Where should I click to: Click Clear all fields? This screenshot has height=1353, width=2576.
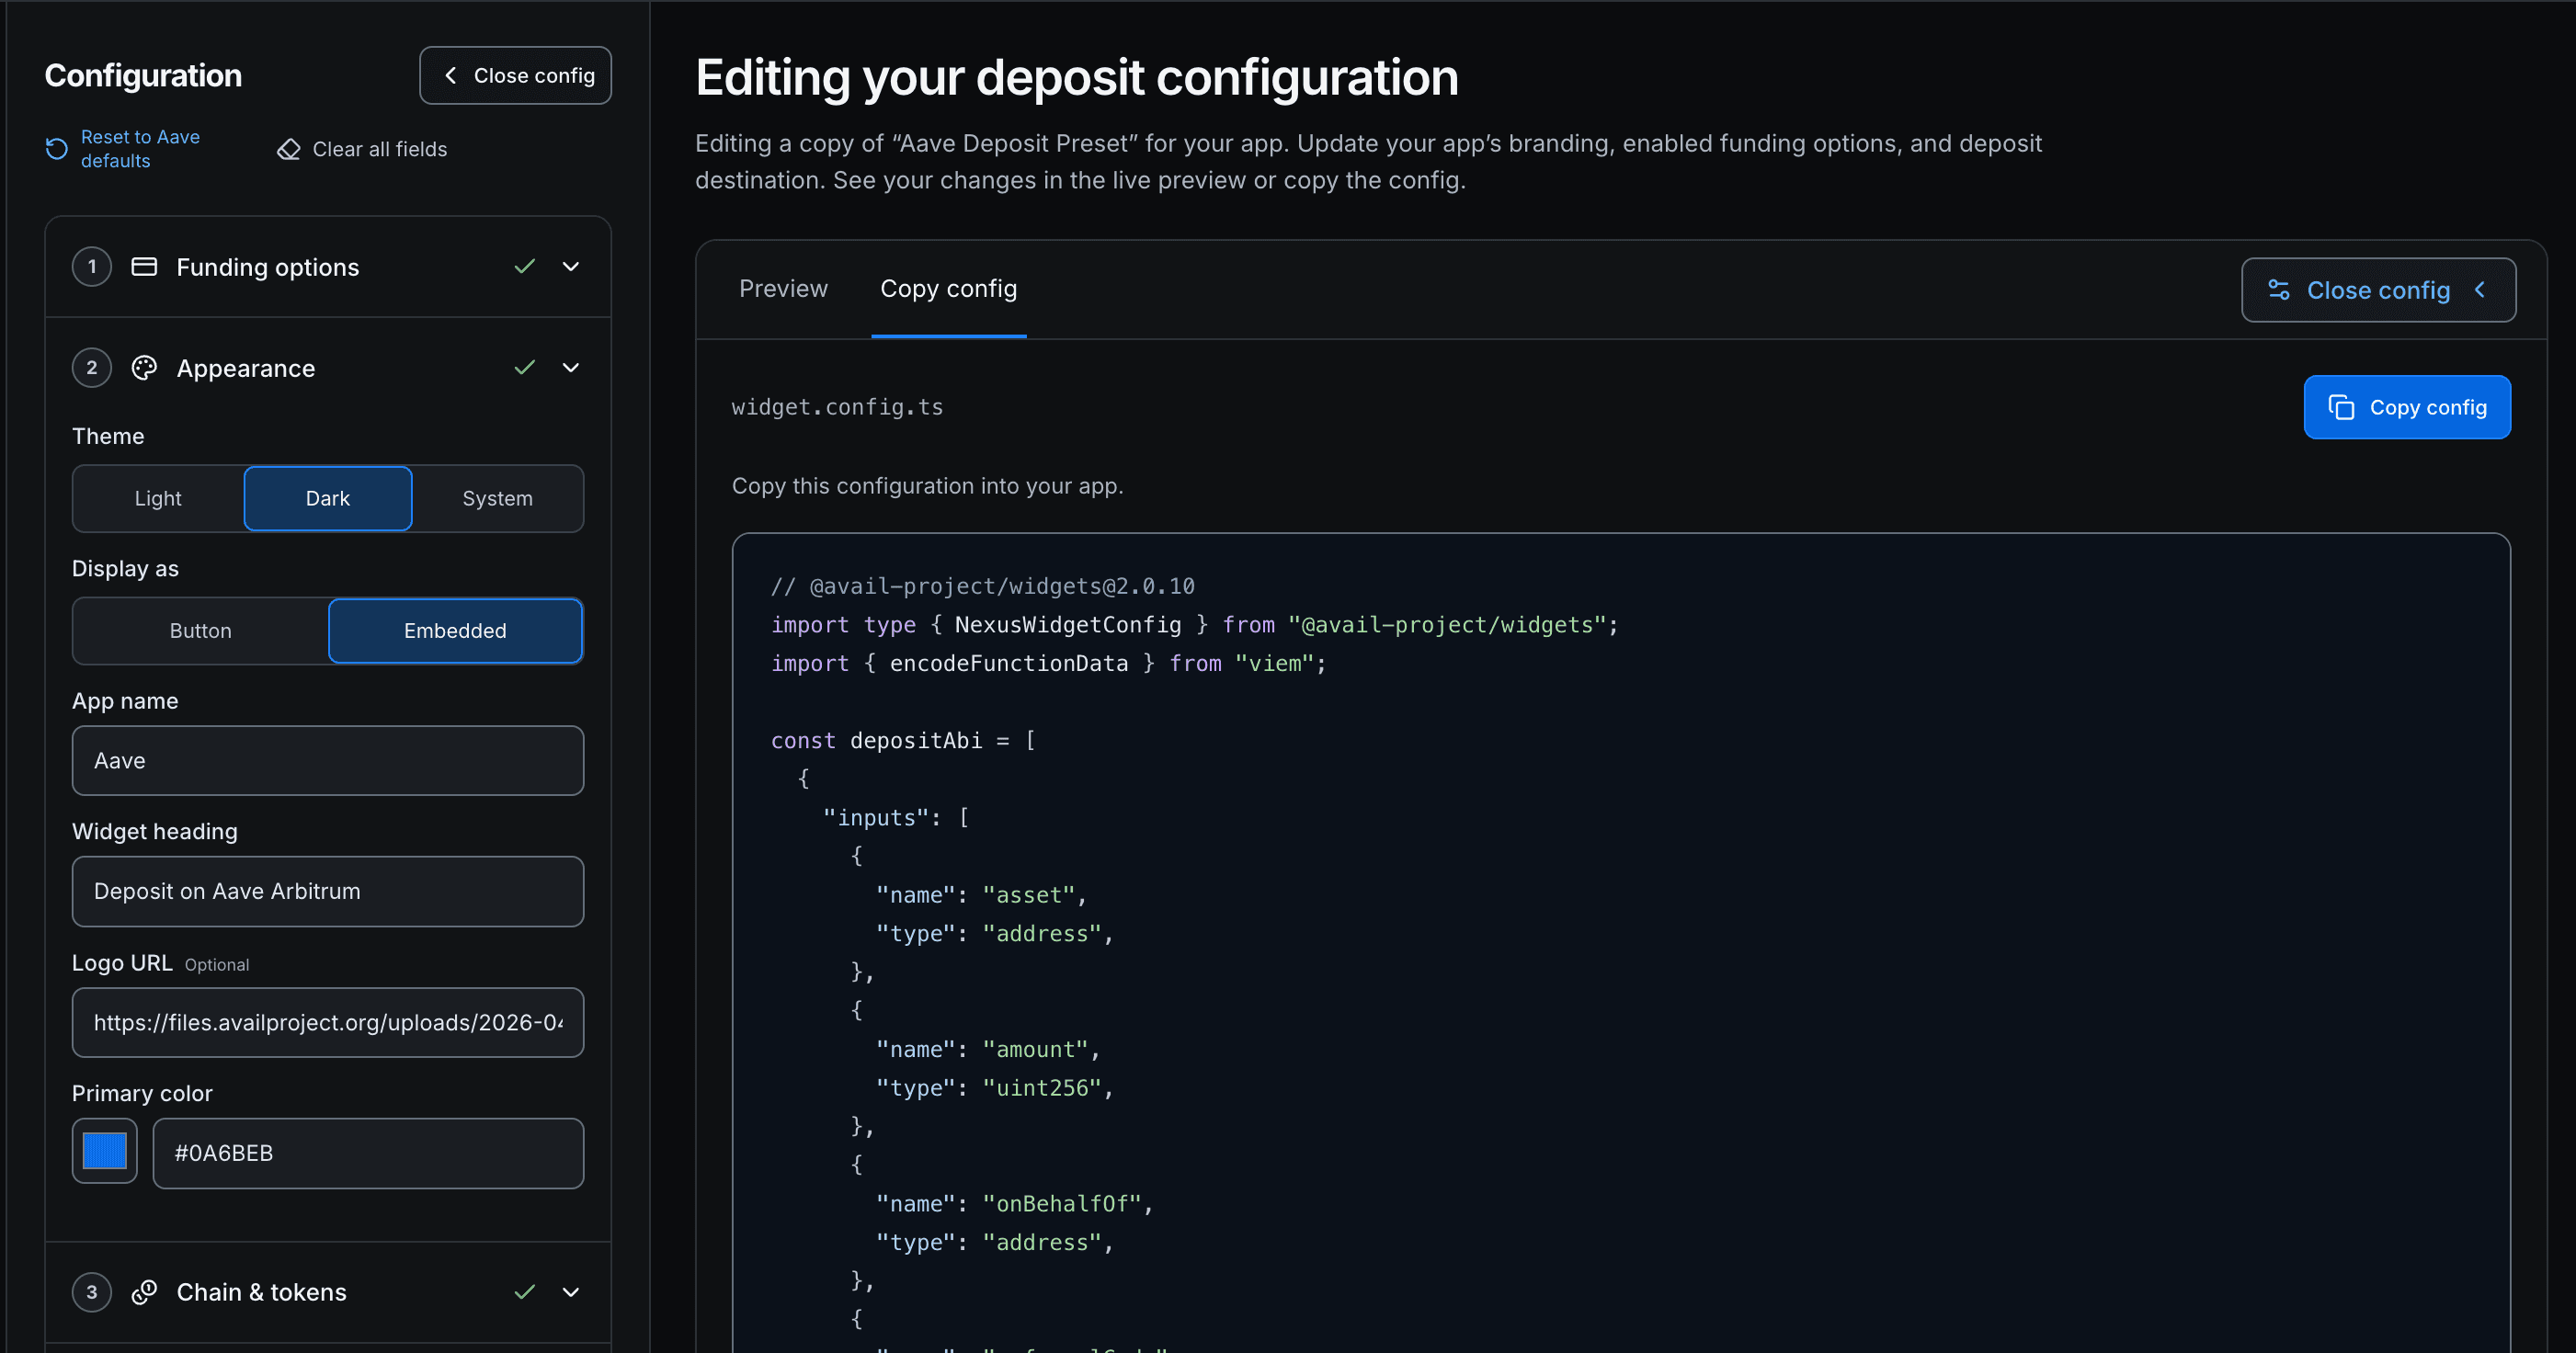[362, 149]
